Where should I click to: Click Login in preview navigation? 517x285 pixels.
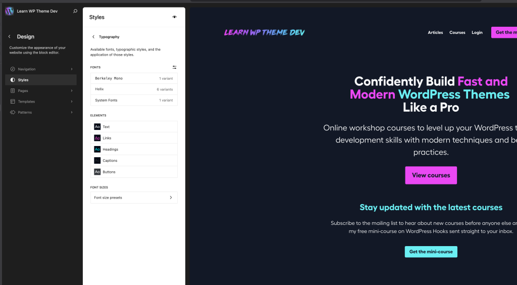[477, 32]
